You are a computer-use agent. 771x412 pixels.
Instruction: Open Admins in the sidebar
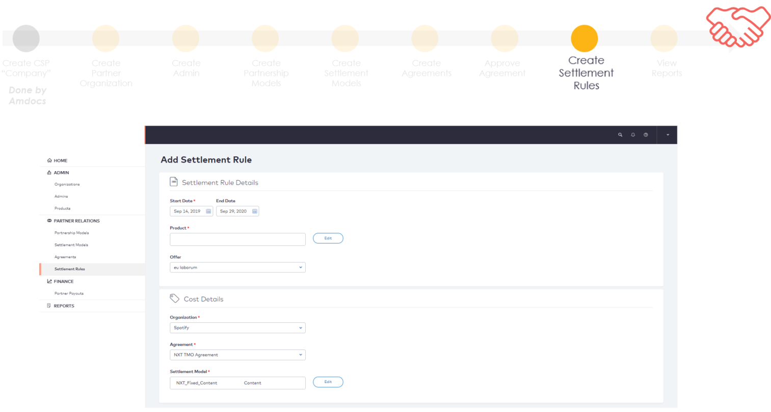tap(61, 197)
